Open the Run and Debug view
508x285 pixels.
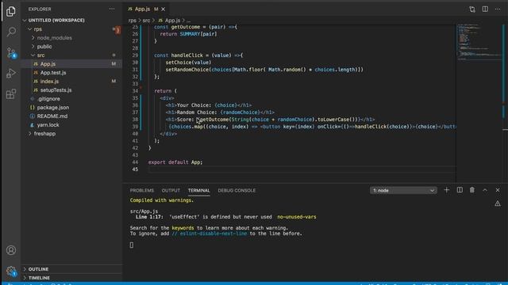click(11, 74)
